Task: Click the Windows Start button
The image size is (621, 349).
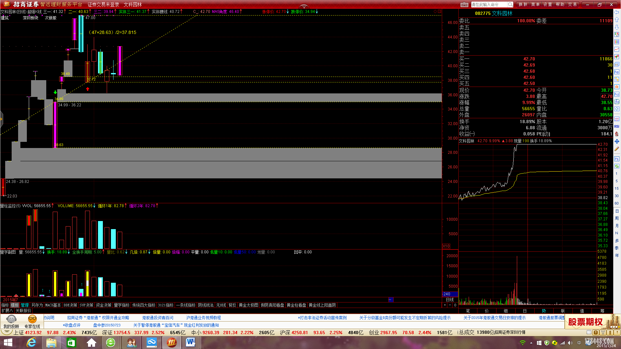Action: (x=8, y=343)
